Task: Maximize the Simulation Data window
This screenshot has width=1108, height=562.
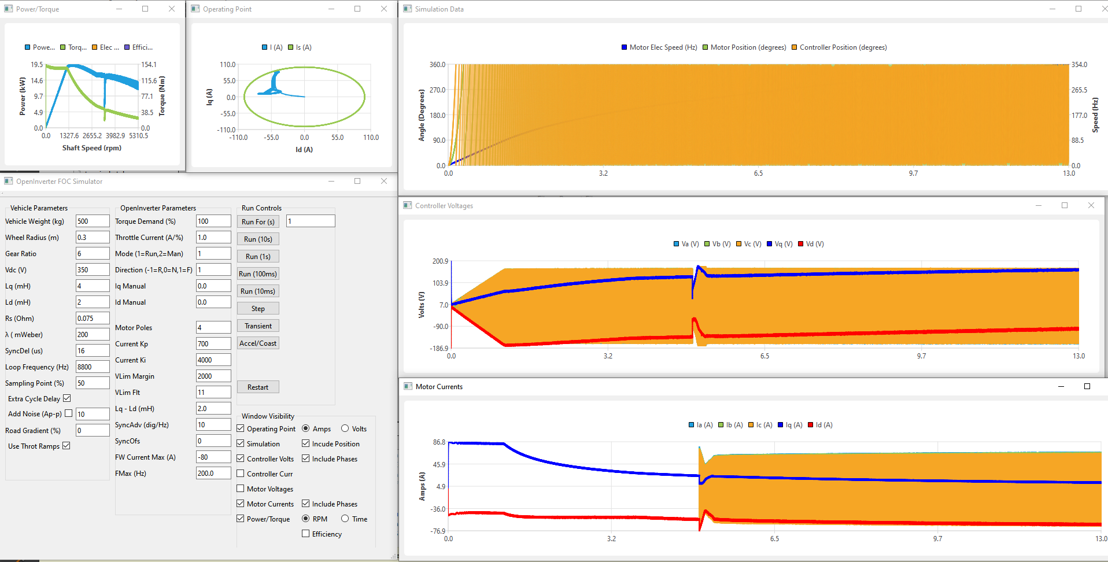Action: [1078, 9]
